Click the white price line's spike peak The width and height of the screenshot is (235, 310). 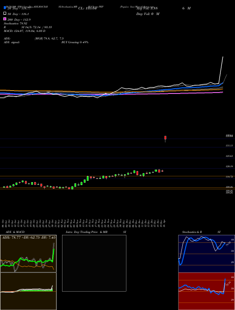[x=223, y=57]
